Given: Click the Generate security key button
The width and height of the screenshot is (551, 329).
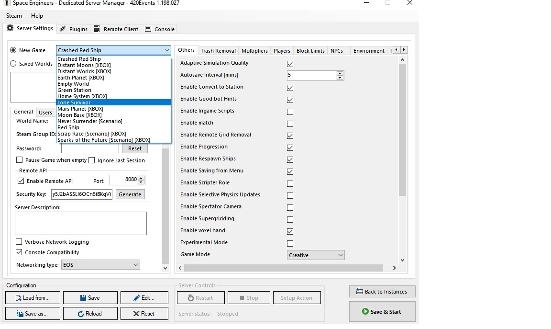Looking at the screenshot, I should point(130,194).
